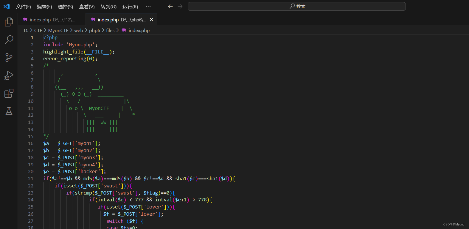This screenshot has height=229, width=469.
Task: Go forward with the right arrow
Action: tap(180, 6)
